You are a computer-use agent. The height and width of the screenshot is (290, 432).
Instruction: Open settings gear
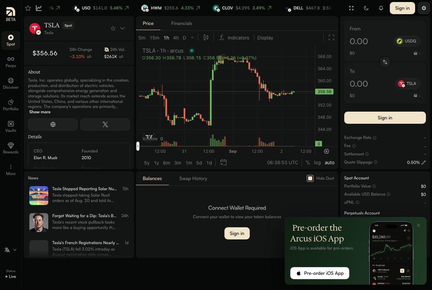pos(424,8)
